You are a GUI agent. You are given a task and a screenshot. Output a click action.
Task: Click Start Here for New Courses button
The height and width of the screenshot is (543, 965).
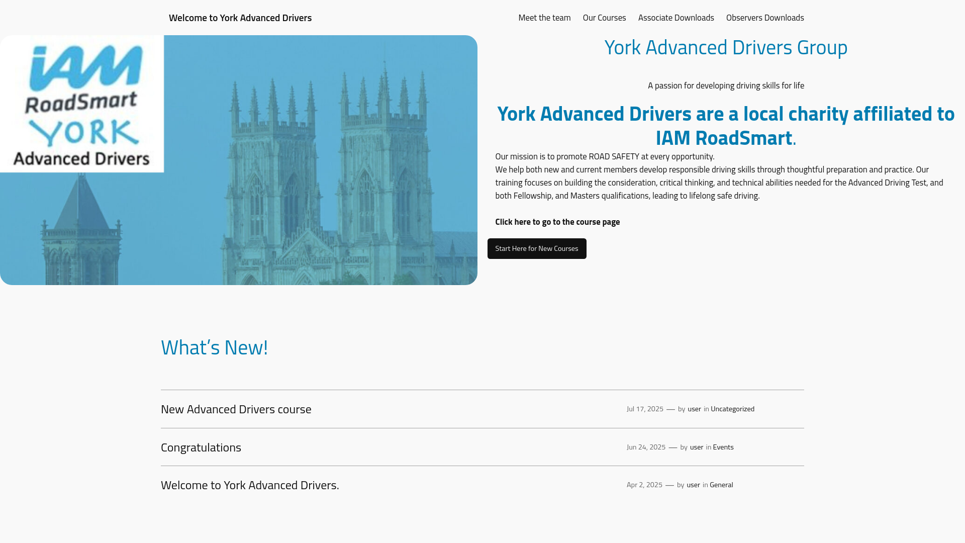[x=537, y=248]
